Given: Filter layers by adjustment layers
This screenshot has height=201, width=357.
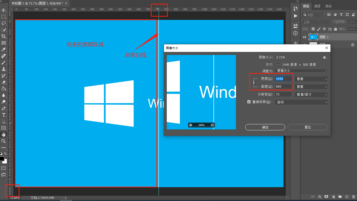Looking at the screenshot, I should [x=335, y=15].
